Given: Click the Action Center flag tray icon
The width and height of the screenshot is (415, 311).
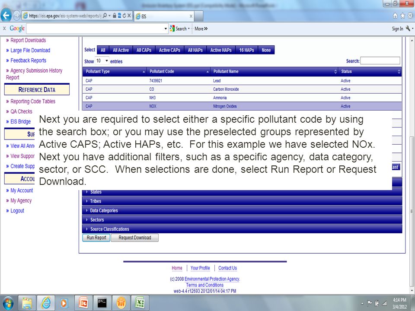Looking at the screenshot, I should (x=370, y=303).
